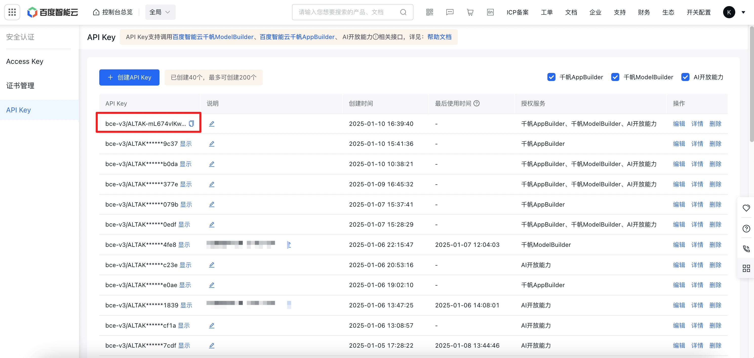Click creation time 2025-01-09 16:45:32
Image resolution: width=754 pixels, height=358 pixels.
click(x=381, y=184)
